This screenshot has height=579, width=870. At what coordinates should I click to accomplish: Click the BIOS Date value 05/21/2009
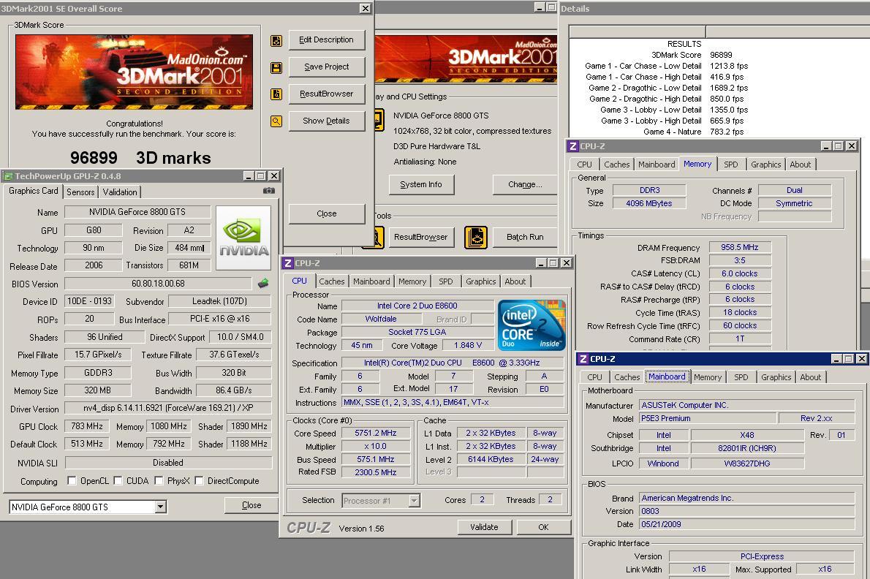tap(747, 524)
